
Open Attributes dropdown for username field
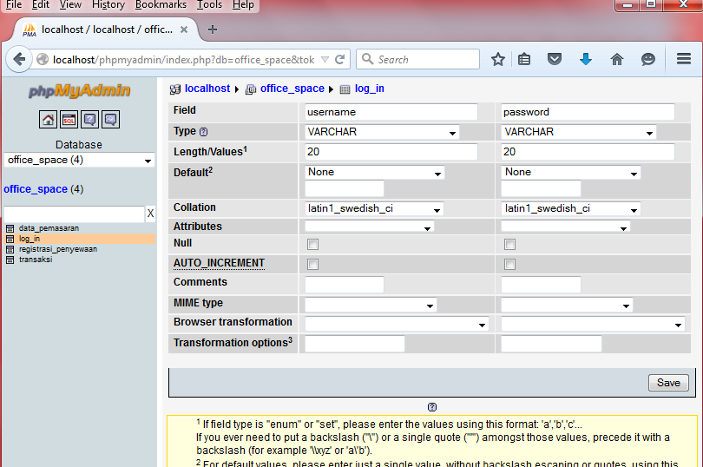pyautogui.click(x=370, y=227)
